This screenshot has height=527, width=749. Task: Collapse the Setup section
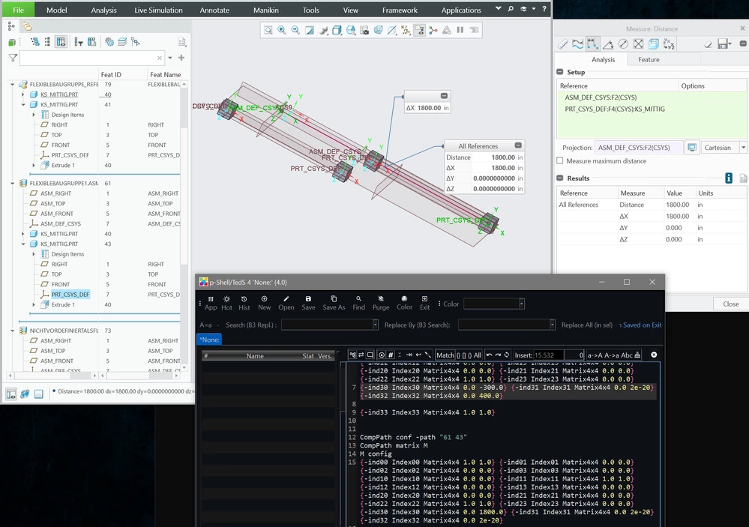click(560, 72)
